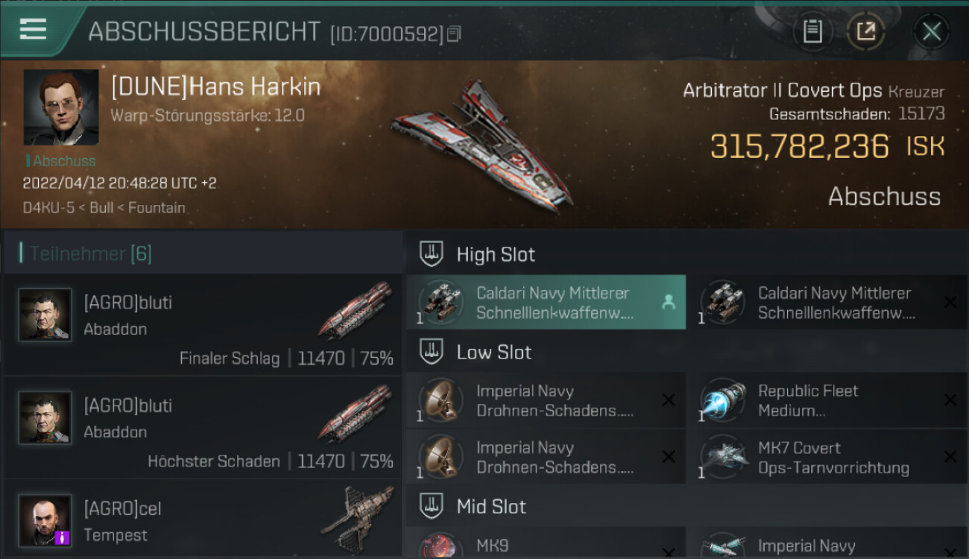Click cel's Tempest participant portrait
Screen dimensions: 969x559
45,520
